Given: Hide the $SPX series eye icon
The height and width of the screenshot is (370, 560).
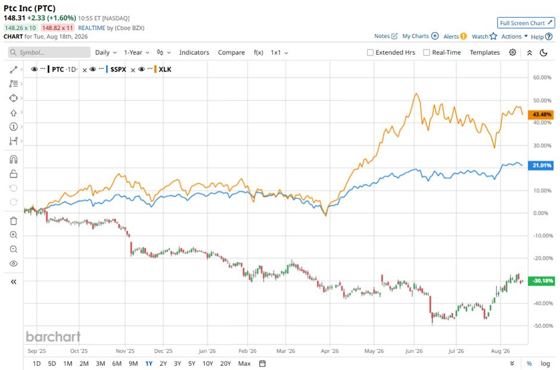Looking at the screenshot, I should pyautogui.click(x=92, y=69).
